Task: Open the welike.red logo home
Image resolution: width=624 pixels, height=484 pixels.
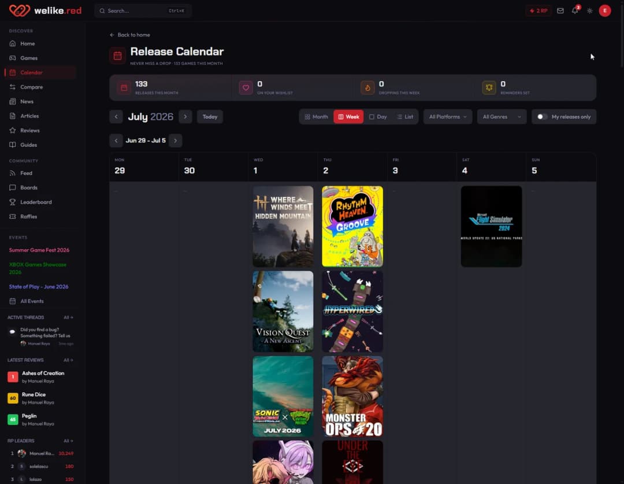Action: pos(46,10)
